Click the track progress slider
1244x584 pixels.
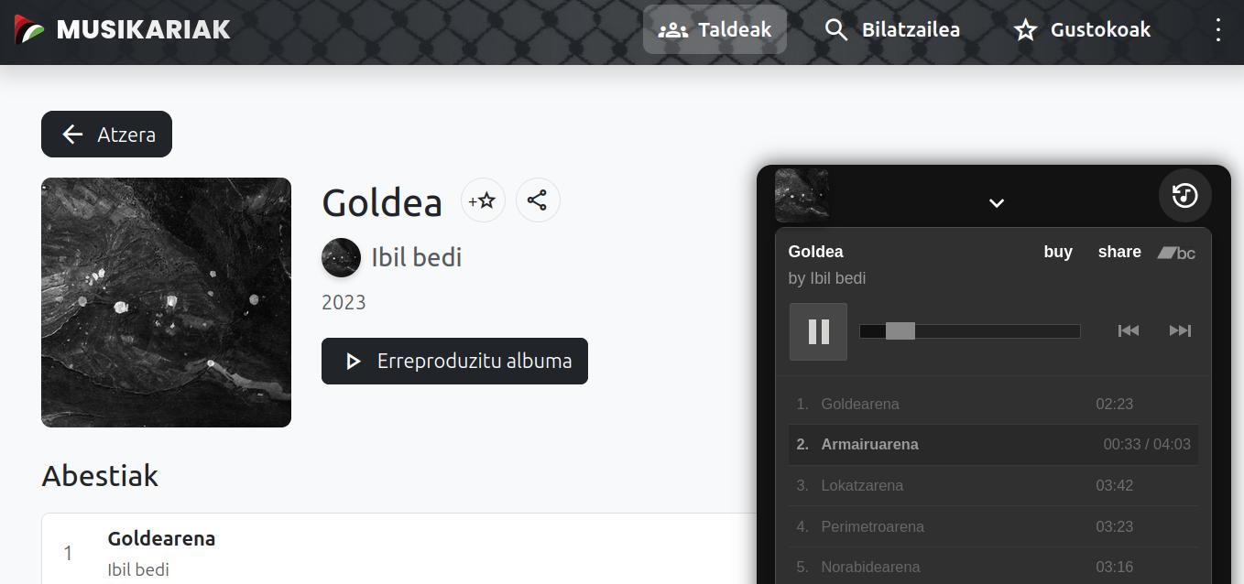tap(969, 331)
